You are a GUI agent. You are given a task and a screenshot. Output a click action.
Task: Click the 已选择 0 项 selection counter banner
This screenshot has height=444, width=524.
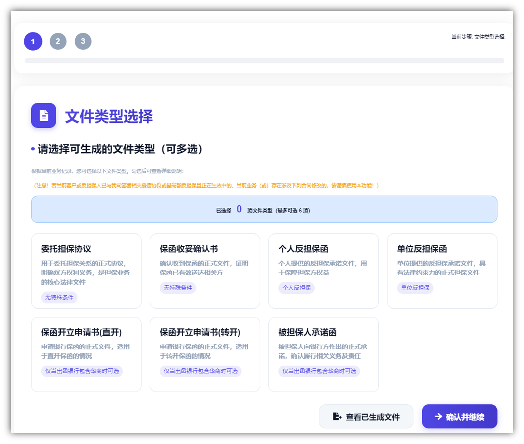[x=264, y=209]
